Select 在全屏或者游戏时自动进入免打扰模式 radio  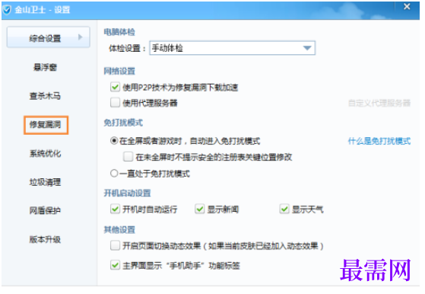click(114, 141)
